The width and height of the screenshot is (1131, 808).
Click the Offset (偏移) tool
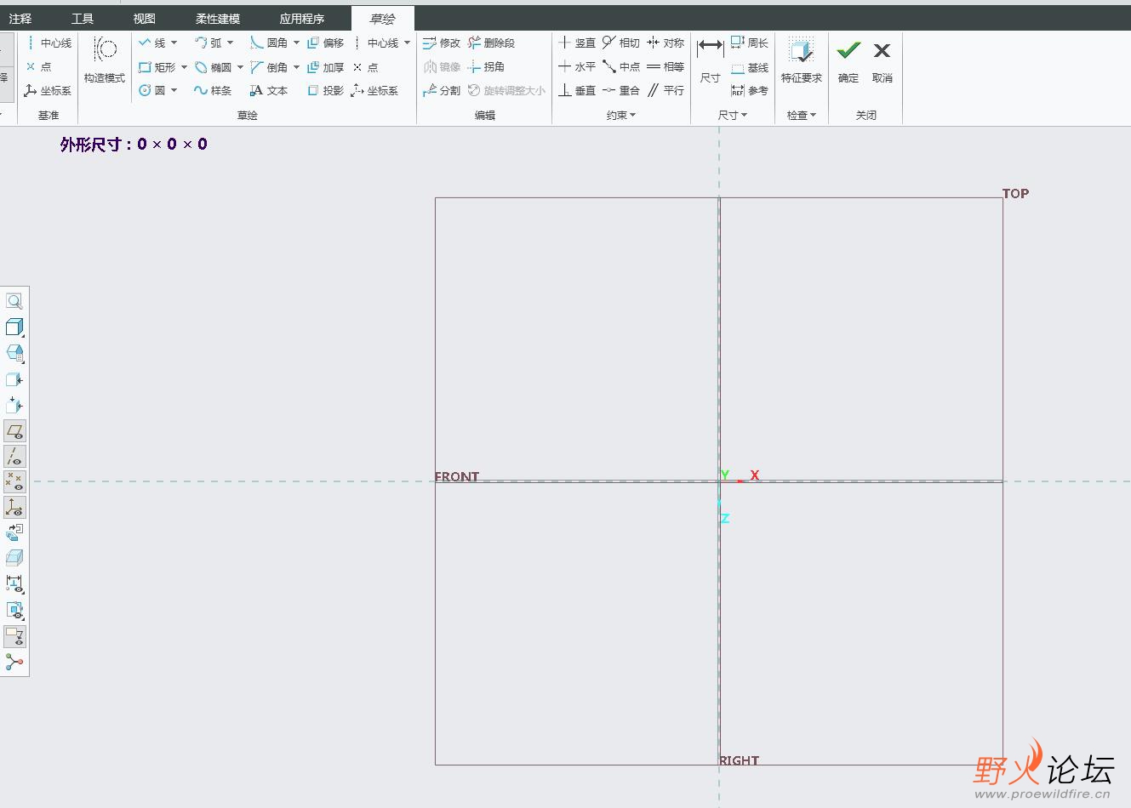[326, 43]
